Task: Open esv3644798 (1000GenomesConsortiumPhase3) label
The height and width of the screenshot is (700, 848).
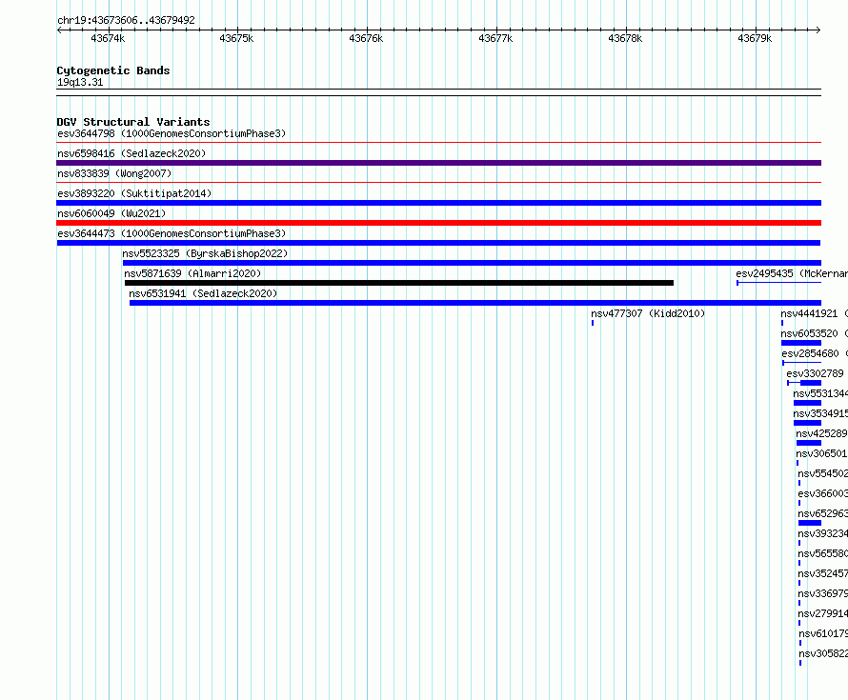Action: (172, 133)
